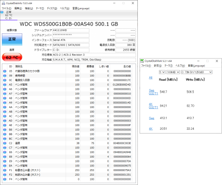The image size is (222, 185).
Task: Open ファイル menu in CrystalDiskInfo
Action: pyautogui.click(x=6, y=8)
